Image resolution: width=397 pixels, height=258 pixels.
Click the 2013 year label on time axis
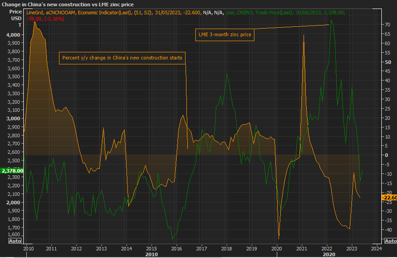point(101,248)
